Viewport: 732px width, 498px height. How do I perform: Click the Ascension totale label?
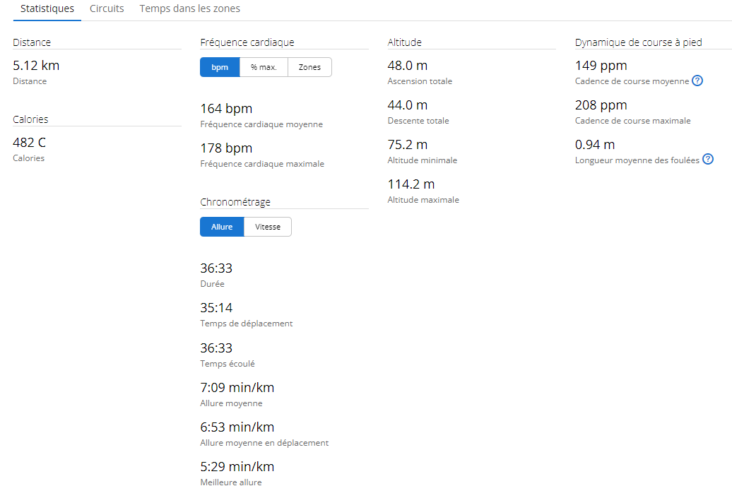[420, 81]
